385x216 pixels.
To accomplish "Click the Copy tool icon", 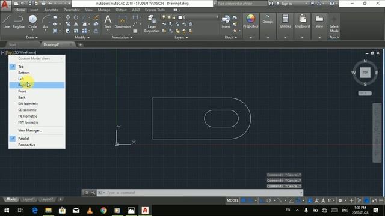I will pyautogui.click(x=68, y=24).
